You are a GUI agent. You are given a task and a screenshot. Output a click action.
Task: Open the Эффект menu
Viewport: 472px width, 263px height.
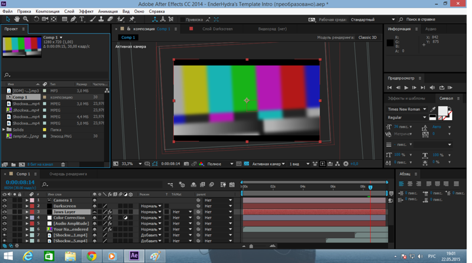click(86, 11)
